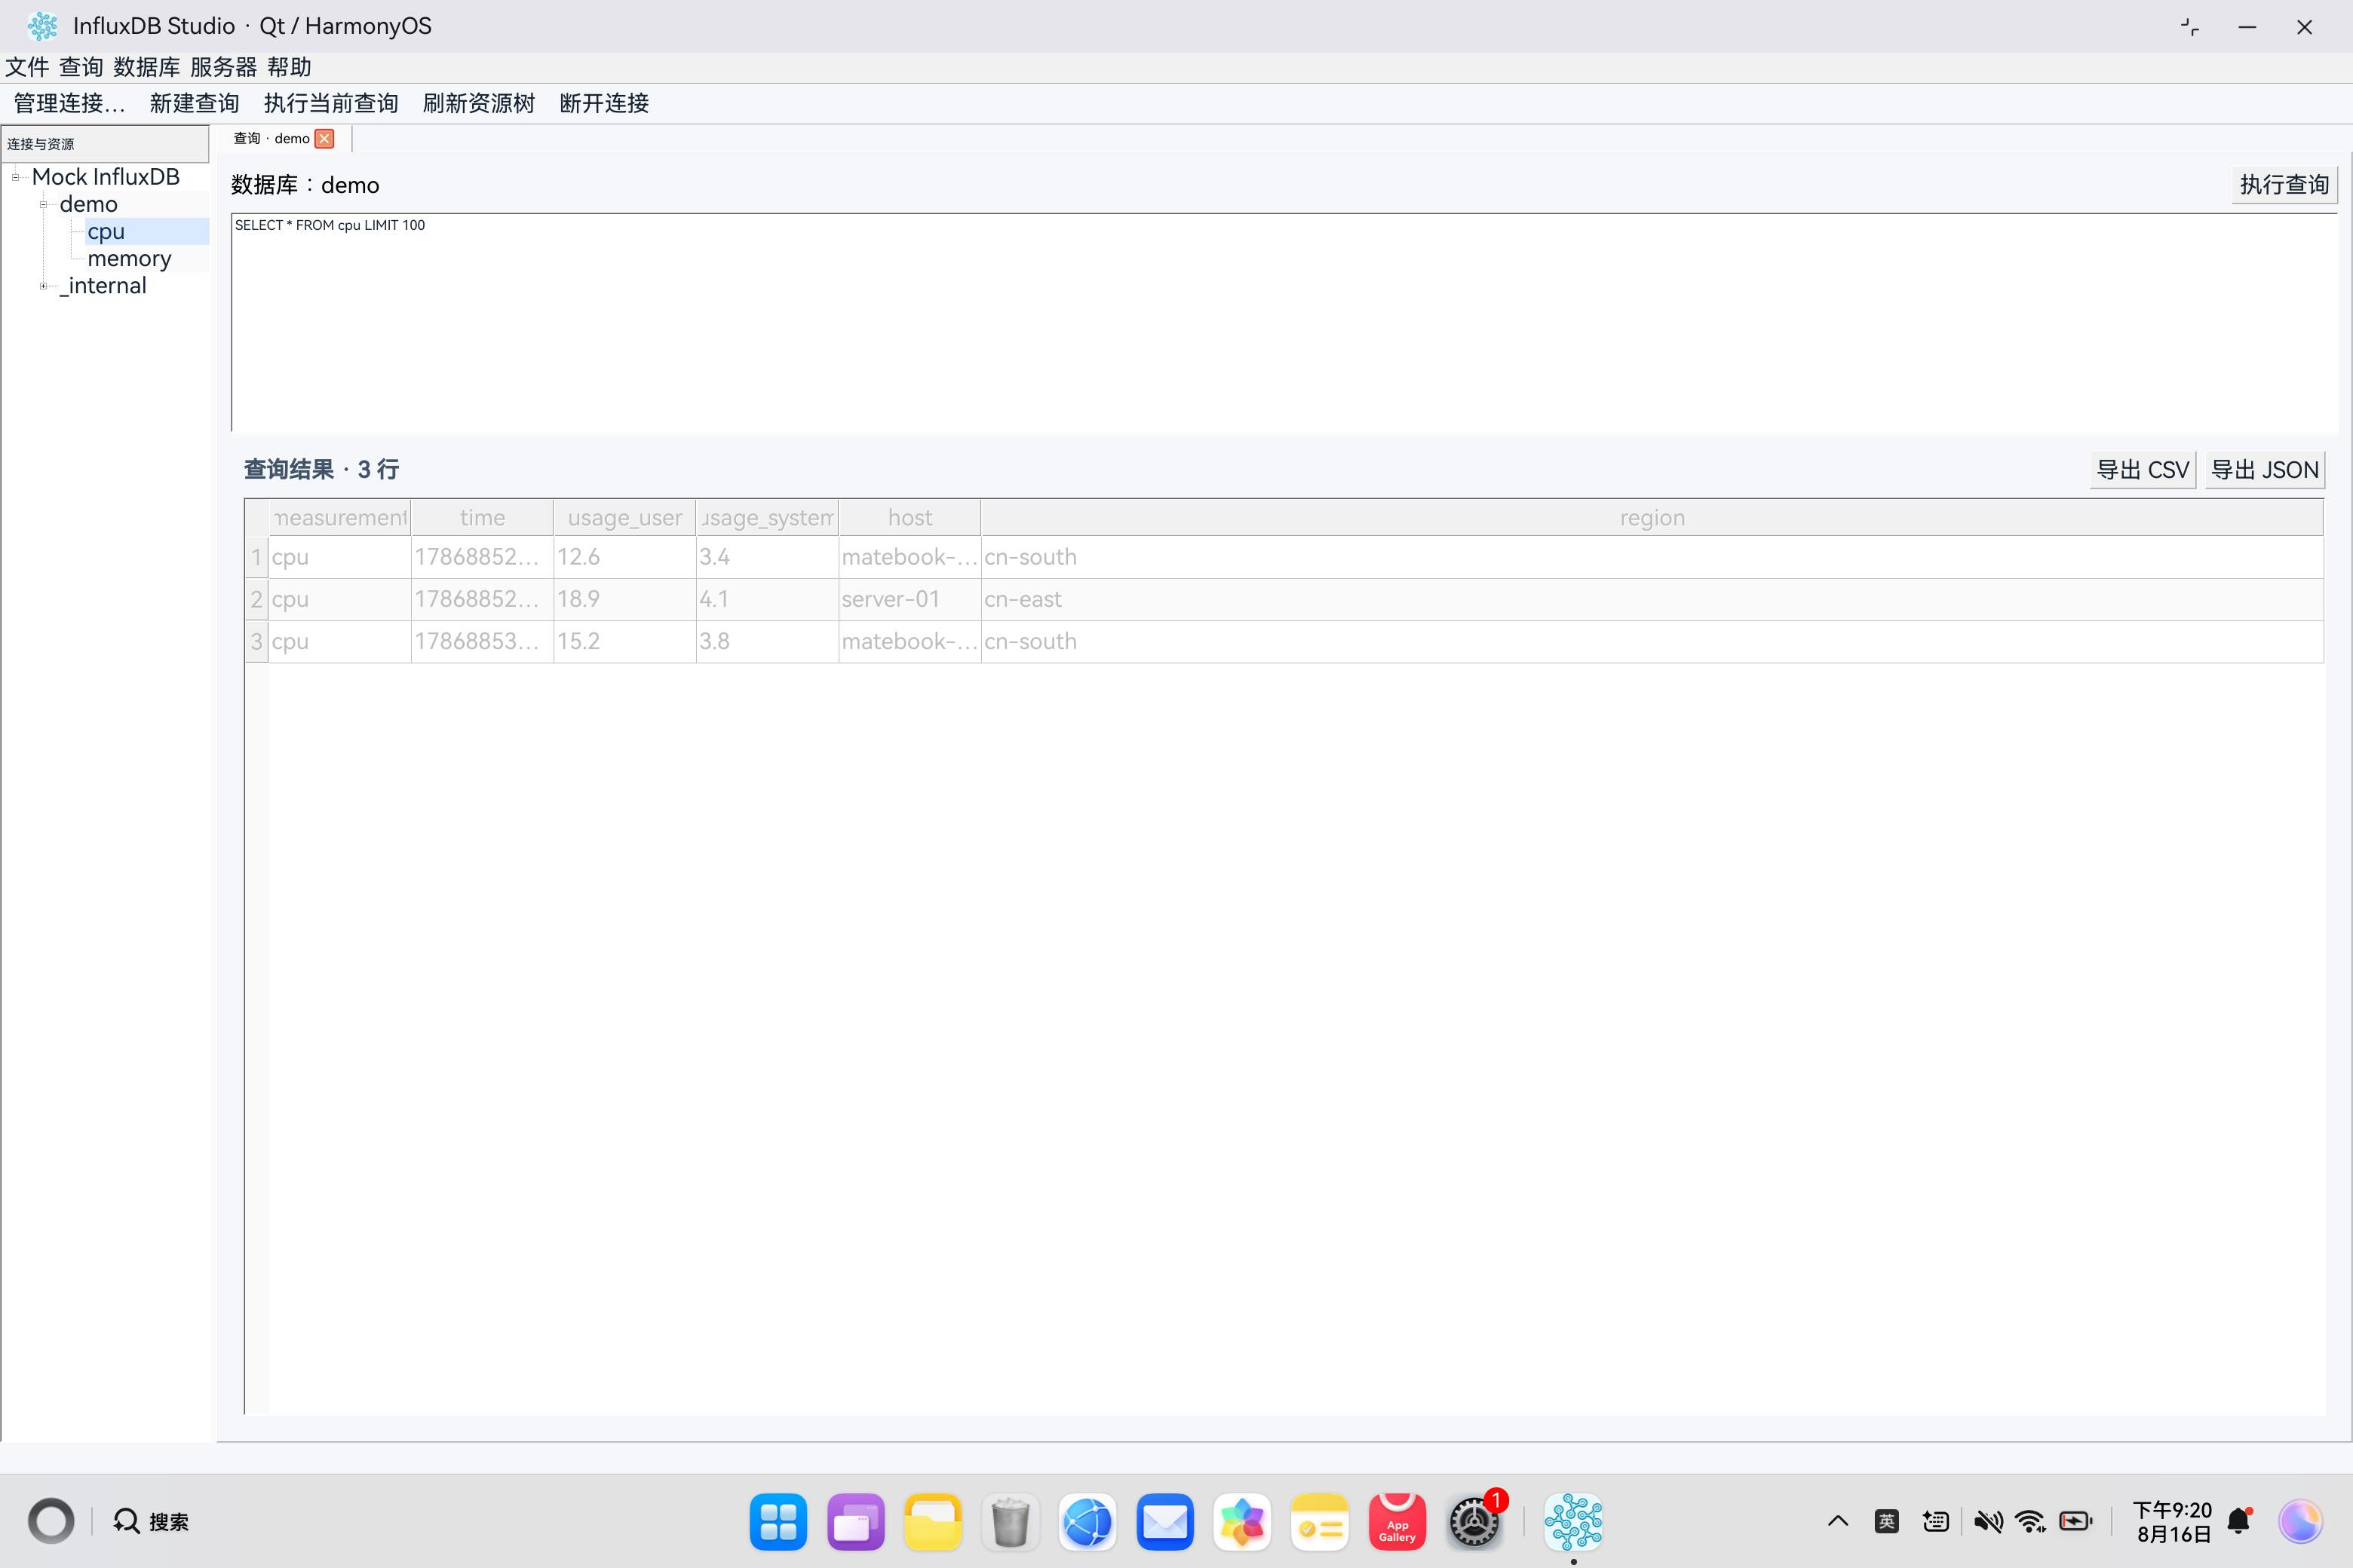The image size is (2353, 1568).
Task: Select the 12.6 usage_user cell
Action: click(624, 557)
